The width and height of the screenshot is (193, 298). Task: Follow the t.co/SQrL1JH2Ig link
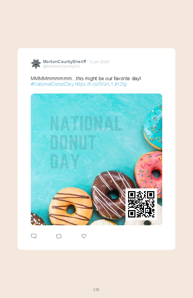[x=101, y=84]
